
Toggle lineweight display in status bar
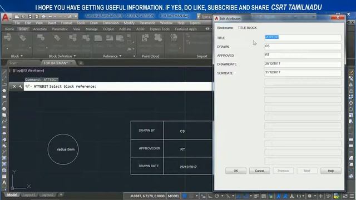tap(256, 196)
